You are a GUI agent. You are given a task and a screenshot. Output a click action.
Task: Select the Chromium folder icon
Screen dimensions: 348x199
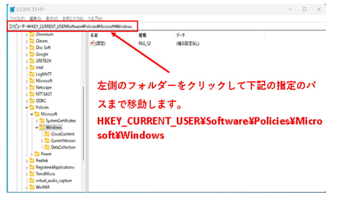(x=32, y=34)
